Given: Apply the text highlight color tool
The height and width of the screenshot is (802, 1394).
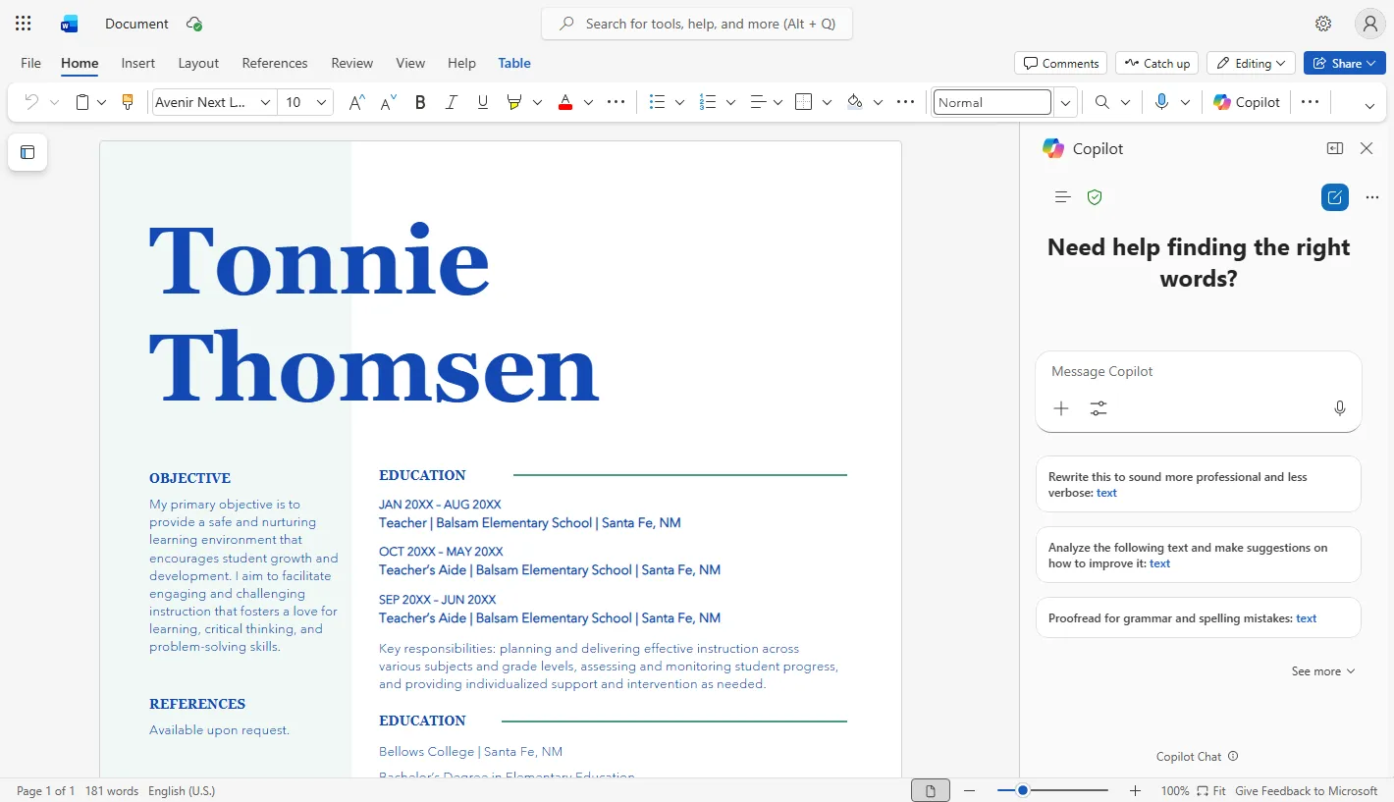Looking at the screenshot, I should (x=513, y=102).
